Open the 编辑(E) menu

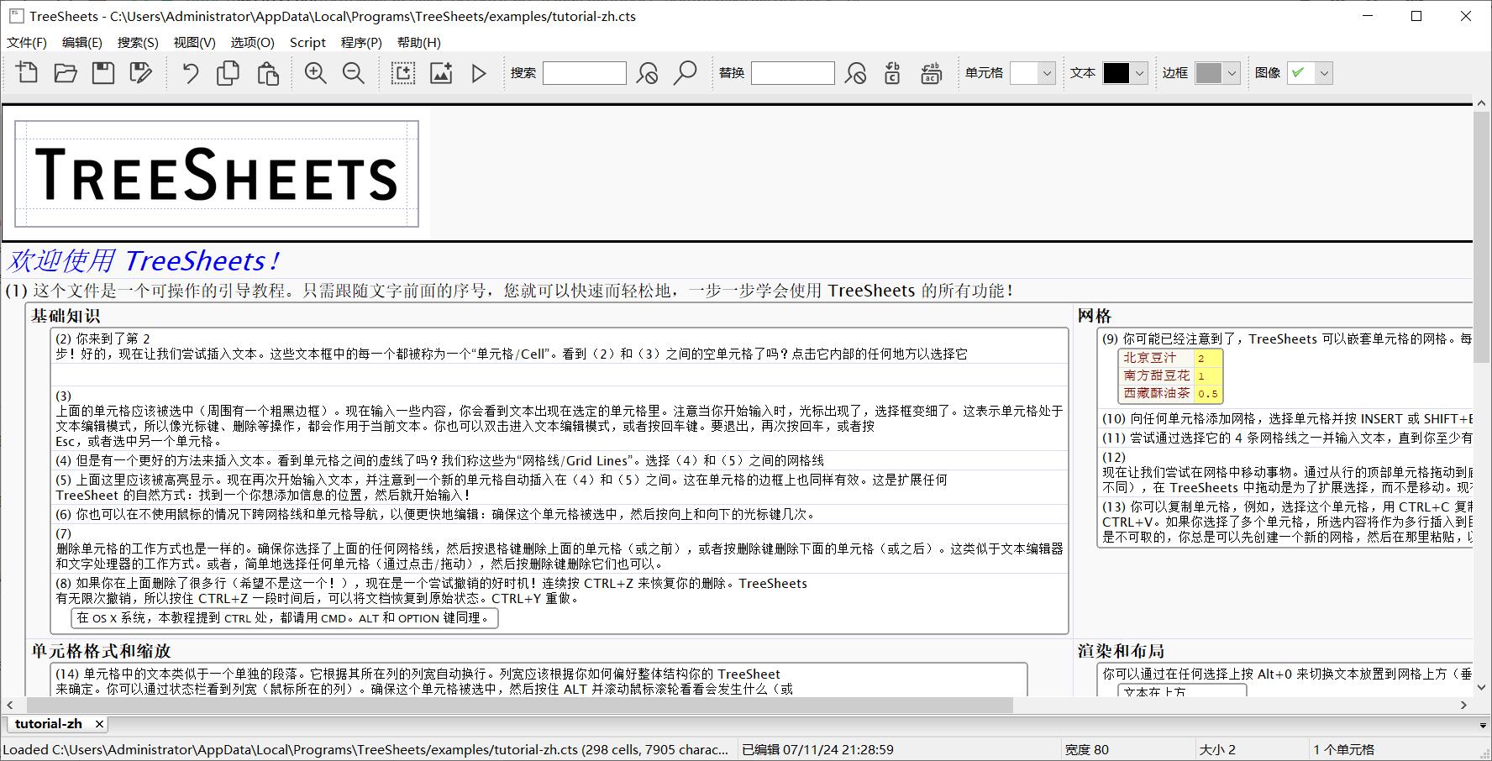82,42
